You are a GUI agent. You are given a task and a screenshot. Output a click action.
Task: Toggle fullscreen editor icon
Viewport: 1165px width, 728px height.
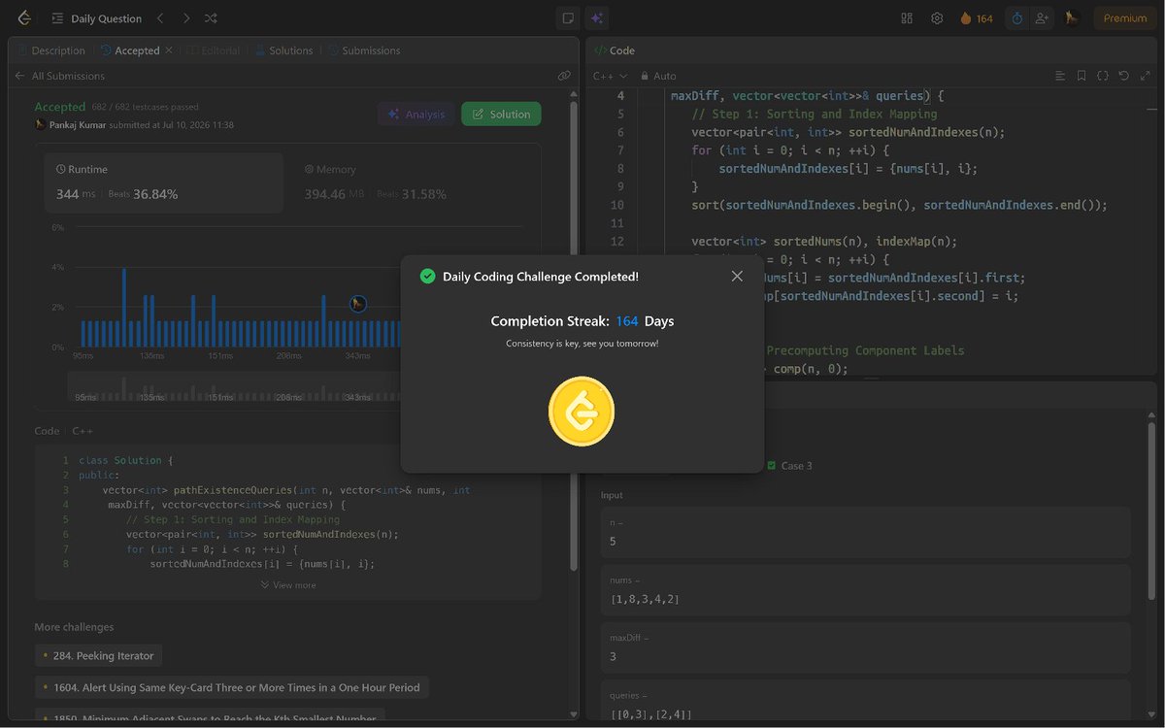click(x=1146, y=76)
